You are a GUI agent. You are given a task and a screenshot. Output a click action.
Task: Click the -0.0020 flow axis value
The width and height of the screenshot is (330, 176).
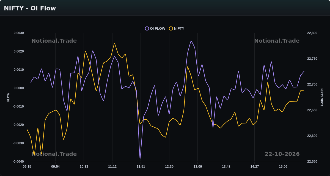tap(18, 125)
